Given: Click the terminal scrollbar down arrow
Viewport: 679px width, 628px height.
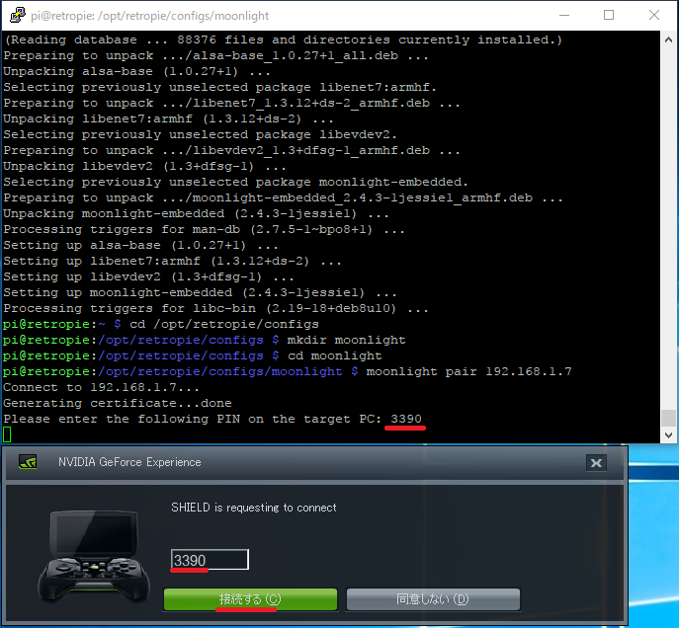Looking at the screenshot, I should (x=668, y=435).
